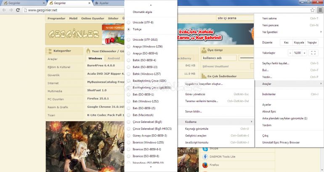Screen dimensions: 324x172
Task: Close the first Gezginler tab
Action: click(44, 3)
